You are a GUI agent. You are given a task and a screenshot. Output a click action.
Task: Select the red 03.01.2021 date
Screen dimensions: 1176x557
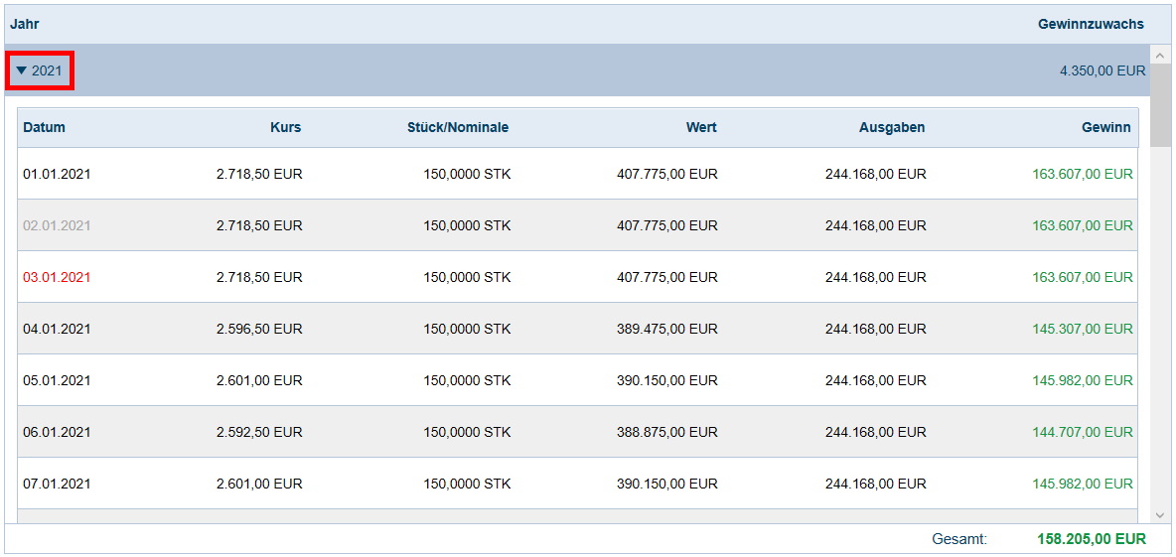tap(57, 277)
